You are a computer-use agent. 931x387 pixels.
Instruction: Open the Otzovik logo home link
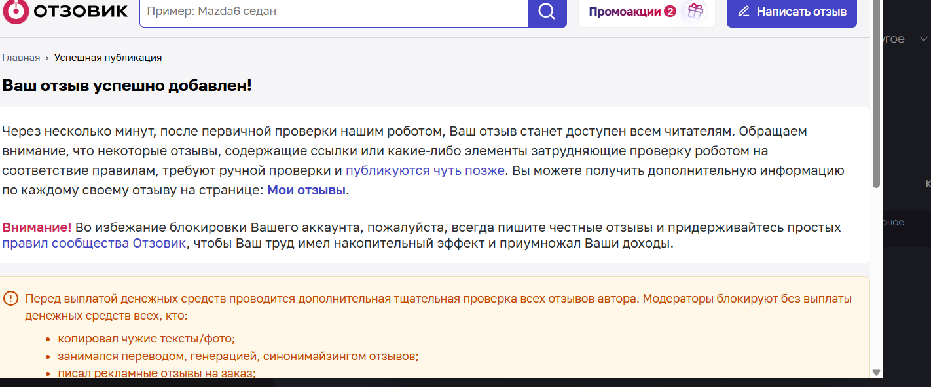[65, 11]
